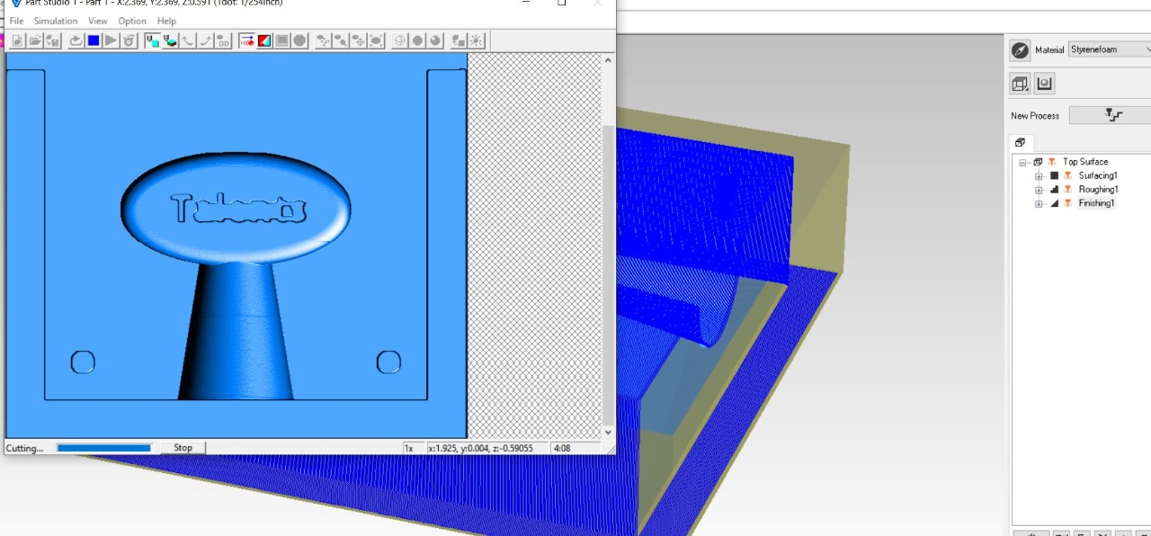
Task: Click the gray square workpiece icon
Action: [281, 40]
